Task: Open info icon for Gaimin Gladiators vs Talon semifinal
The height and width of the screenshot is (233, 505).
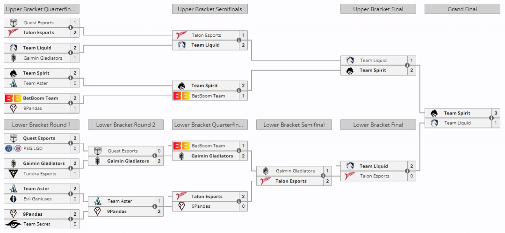Action: tap(323, 176)
